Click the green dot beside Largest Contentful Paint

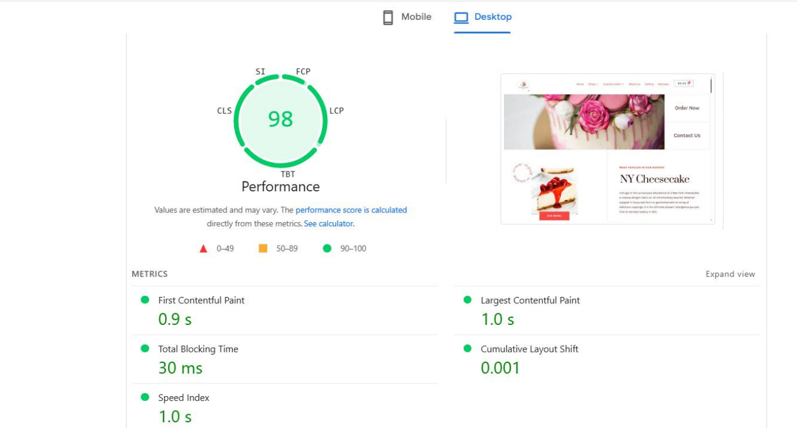[x=467, y=300]
